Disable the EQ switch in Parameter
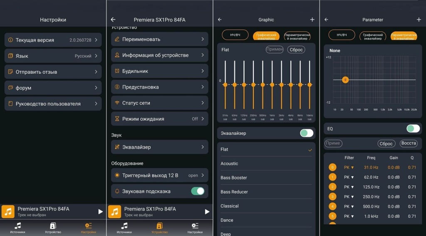The height and width of the screenshot is (236, 426). pyautogui.click(x=413, y=129)
